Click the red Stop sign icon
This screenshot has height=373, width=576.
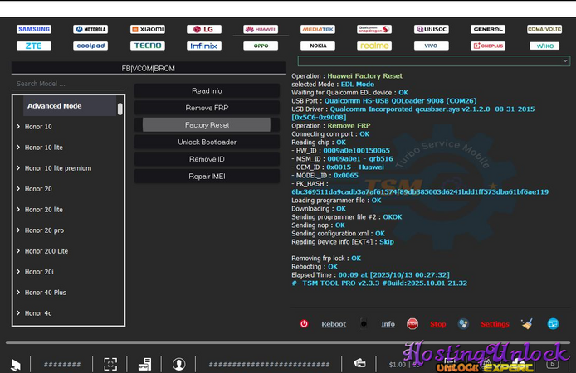412,324
